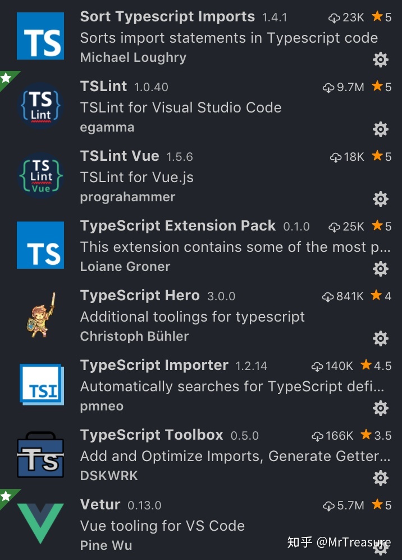
Task: Click the 4.5 star rating of TypeScript Importer
Action: (376, 365)
